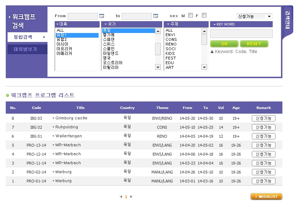The height and width of the screenshot is (204, 295).
Task: Click the previous page arrow in pagination
Action: (x=121, y=196)
